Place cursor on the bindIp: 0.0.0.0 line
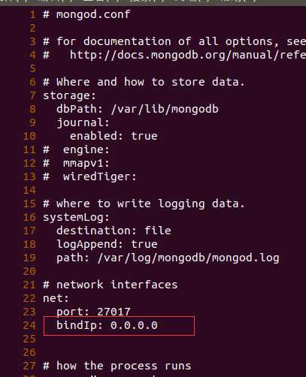The height and width of the screenshot is (377, 306). click(107, 325)
